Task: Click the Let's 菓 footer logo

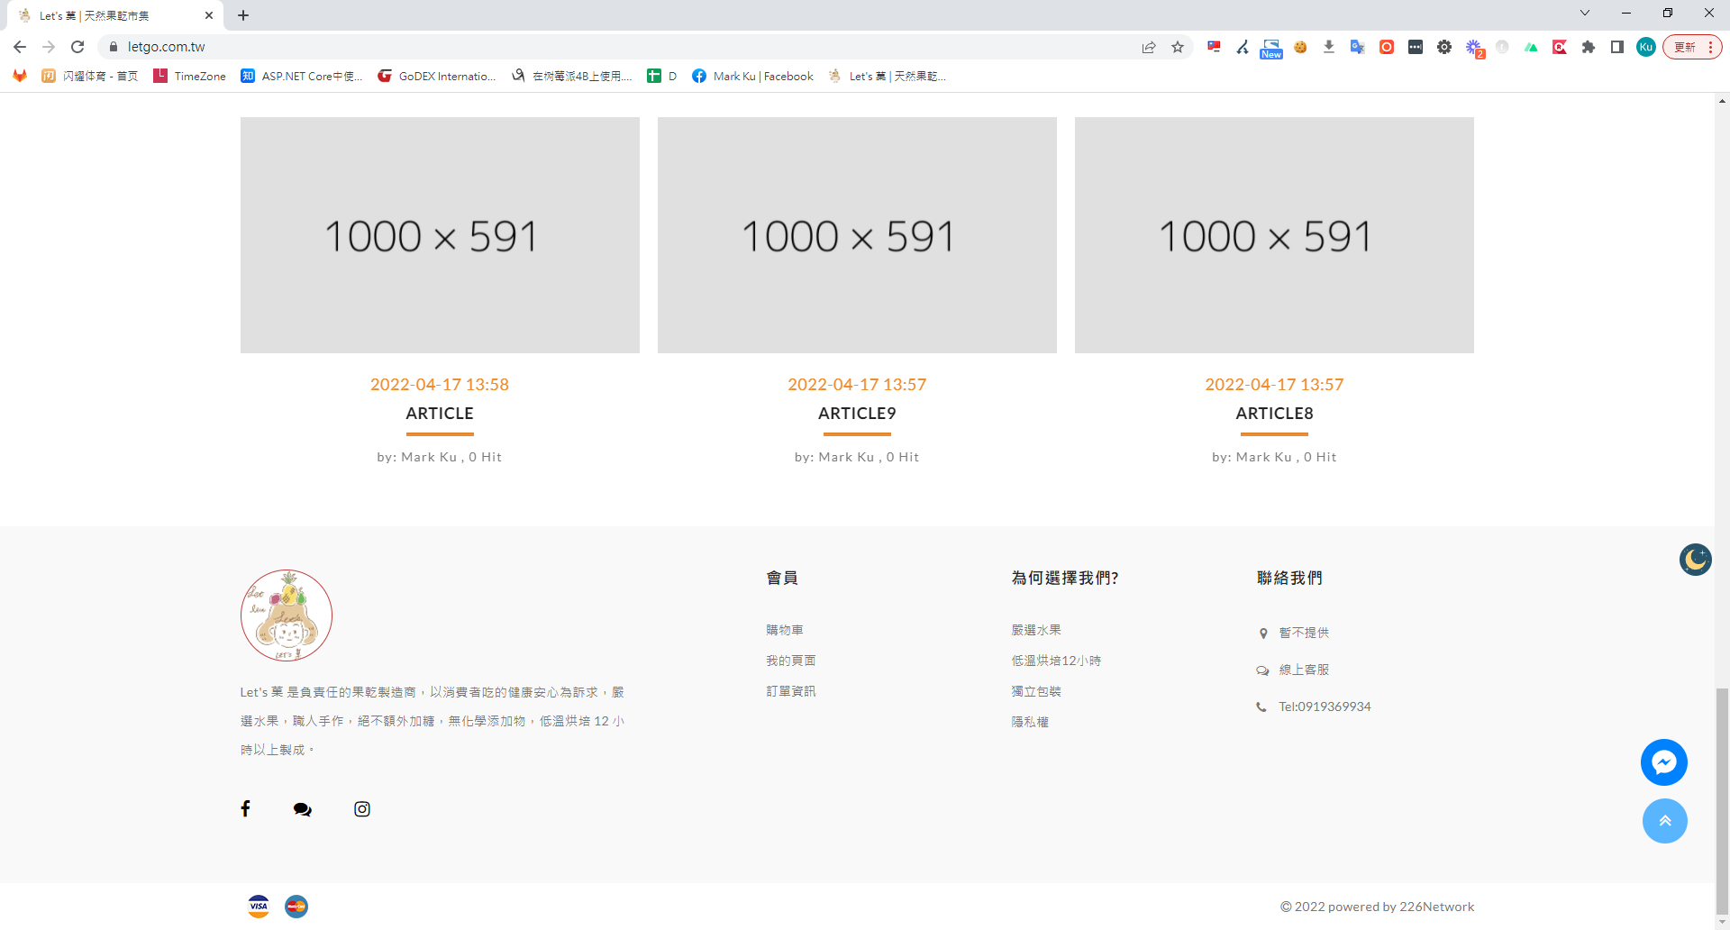Action: click(x=287, y=615)
